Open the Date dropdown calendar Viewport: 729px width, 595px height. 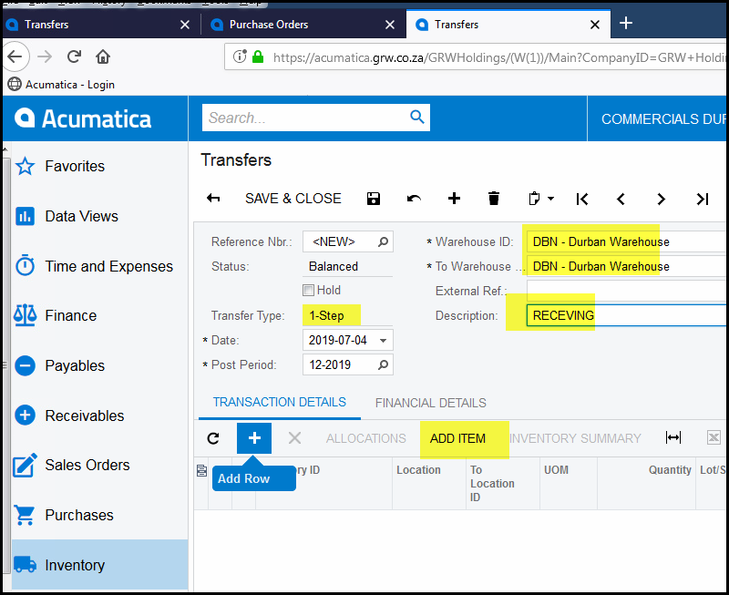tap(383, 340)
